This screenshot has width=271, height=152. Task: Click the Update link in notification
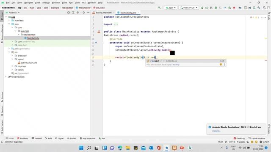216,131
